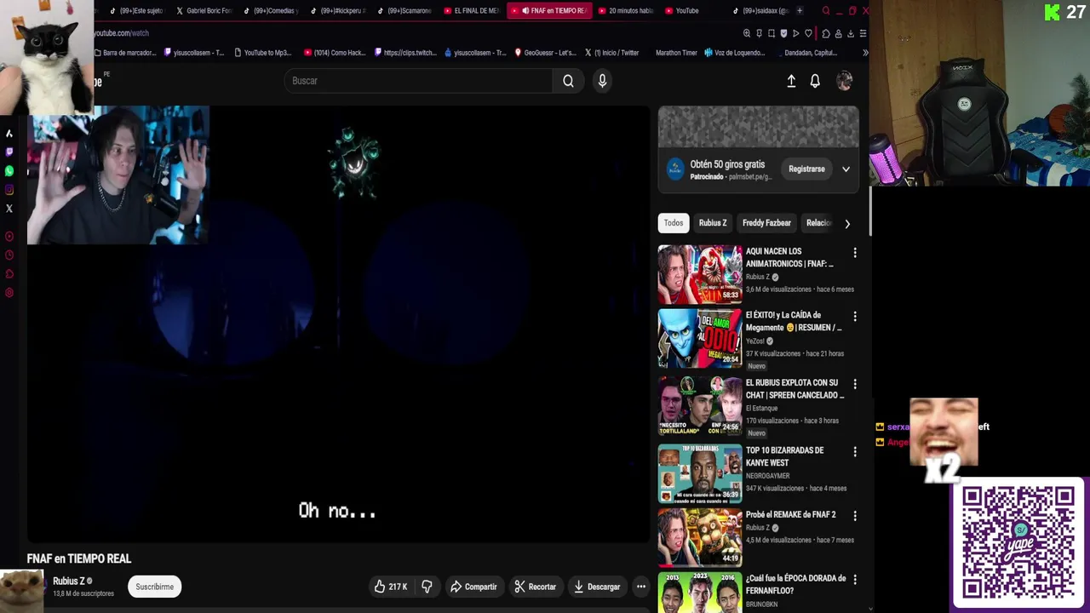Click the YouTube search magnifier button

pyautogui.click(x=568, y=81)
